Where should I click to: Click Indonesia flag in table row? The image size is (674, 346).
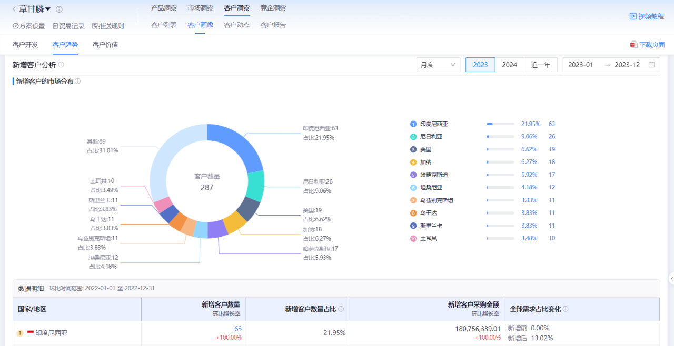(31, 333)
